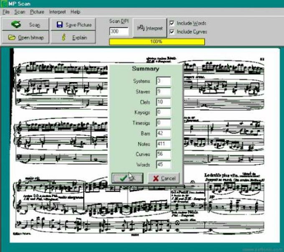Click the Notes label in Summary
The height and width of the screenshot is (252, 284).
point(144,144)
